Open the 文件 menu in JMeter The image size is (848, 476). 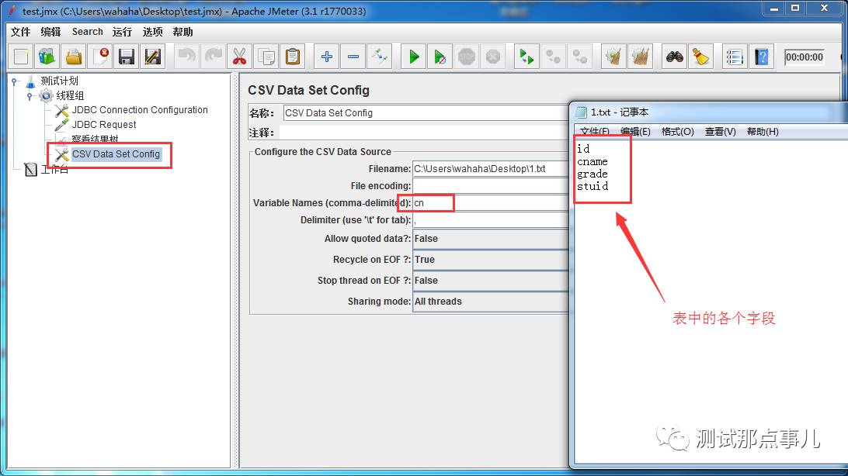pyautogui.click(x=20, y=32)
